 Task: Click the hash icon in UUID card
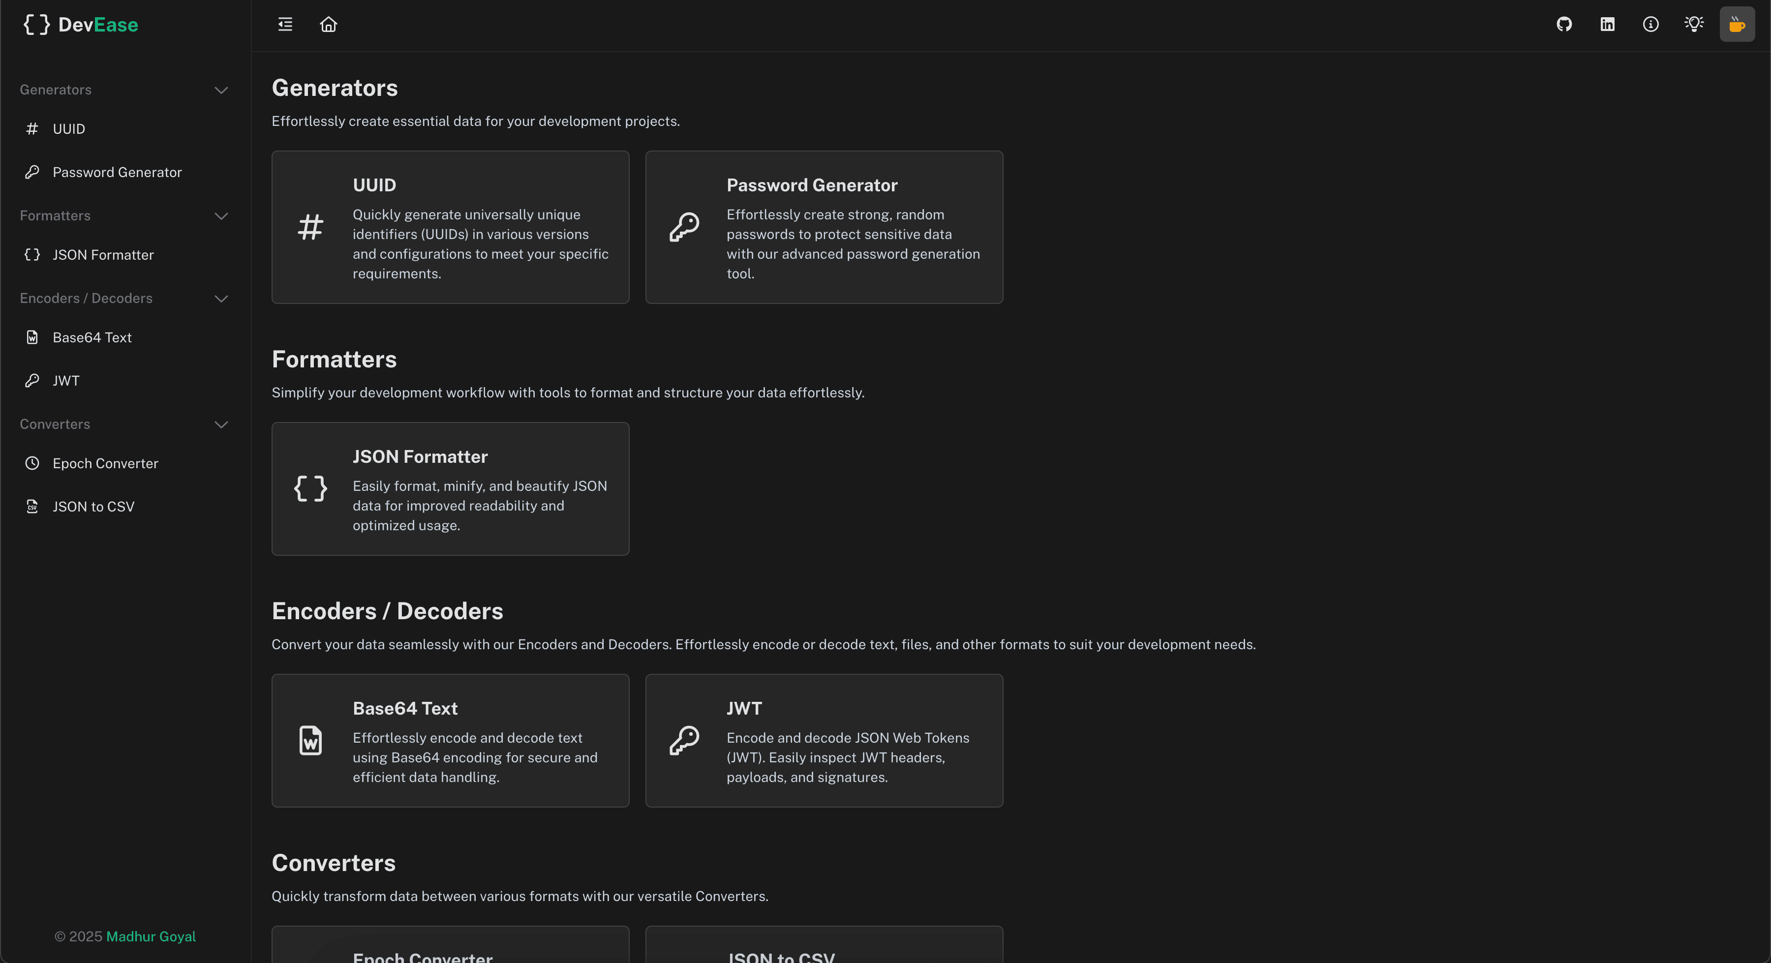(311, 227)
